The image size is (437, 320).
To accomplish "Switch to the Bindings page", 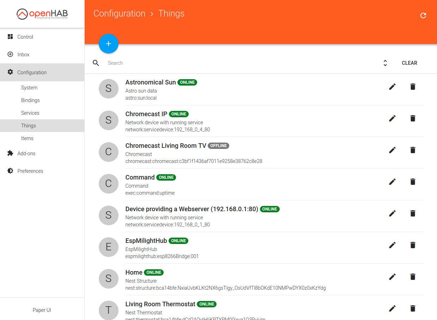I will coord(30,100).
